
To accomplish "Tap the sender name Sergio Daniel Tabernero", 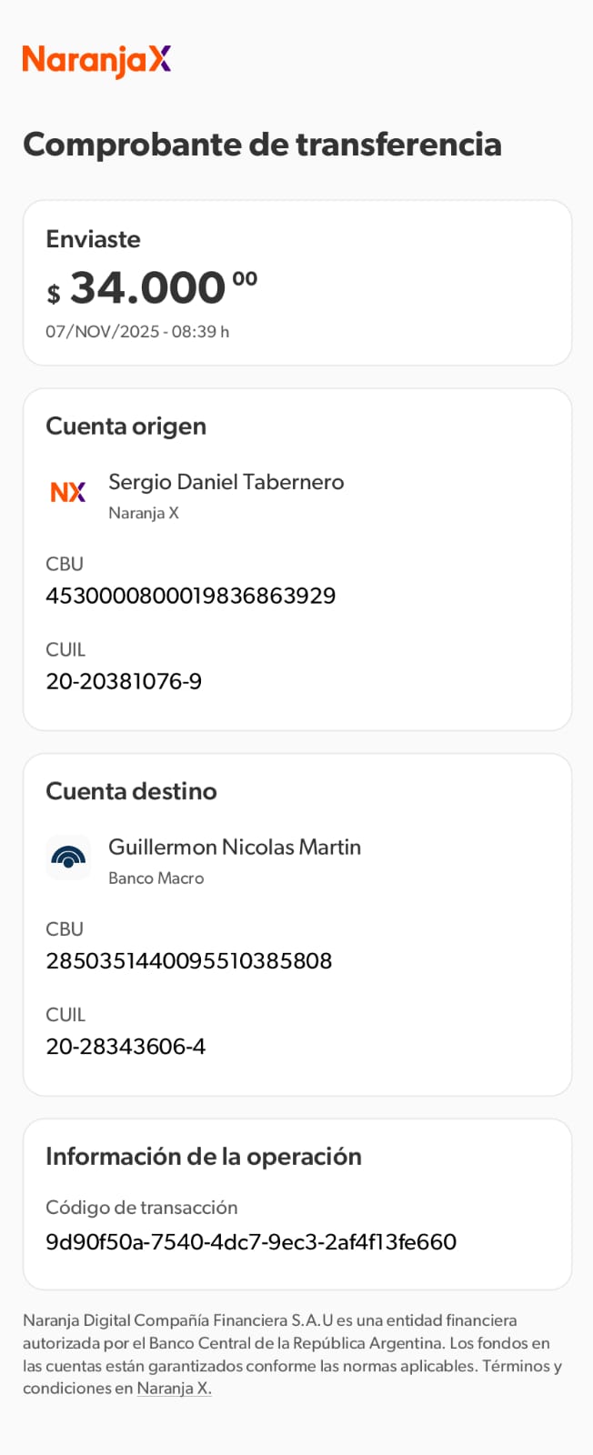I will (226, 482).
